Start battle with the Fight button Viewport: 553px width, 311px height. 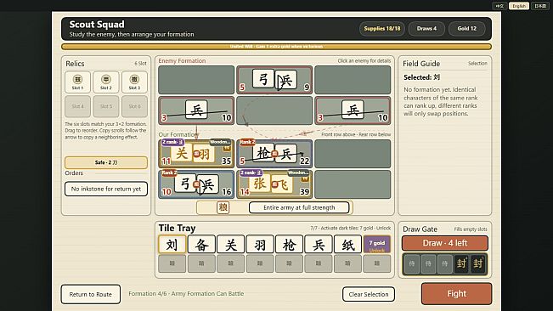[x=456, y=293]
